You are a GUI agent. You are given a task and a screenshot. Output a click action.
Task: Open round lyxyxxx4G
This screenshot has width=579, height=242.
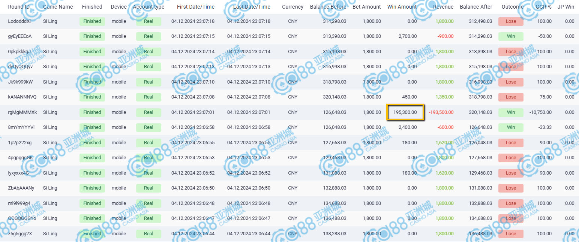click(x=18, y=173)
